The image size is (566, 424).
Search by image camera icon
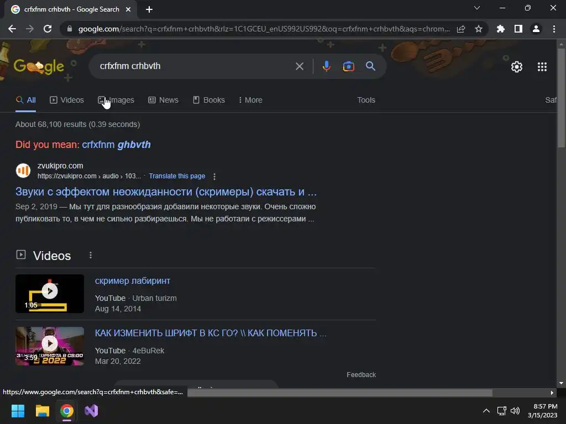tap(348, 66)
